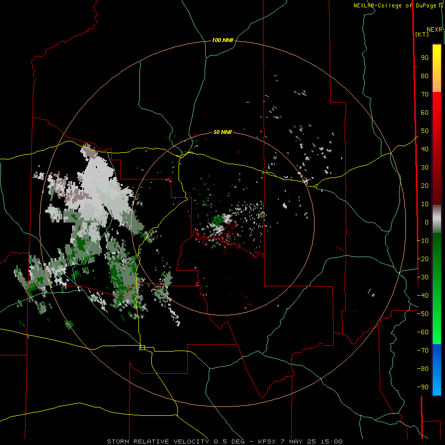Click the Storm Relative Velocity caption at the bottom
445x445 pixels.
tap(224, 442)
